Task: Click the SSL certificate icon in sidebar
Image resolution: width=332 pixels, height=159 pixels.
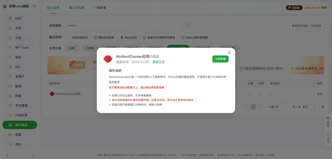Action: (10, 67)
